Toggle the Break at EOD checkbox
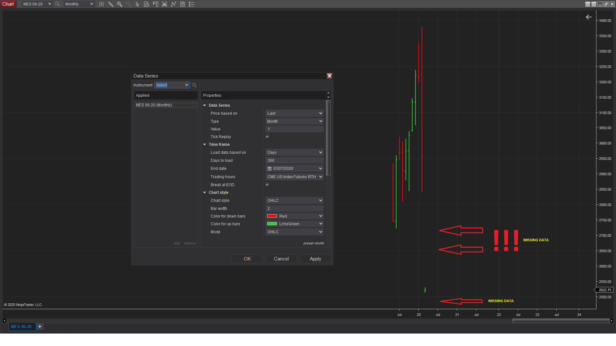 pyautogui.click(x=267, y=185)
